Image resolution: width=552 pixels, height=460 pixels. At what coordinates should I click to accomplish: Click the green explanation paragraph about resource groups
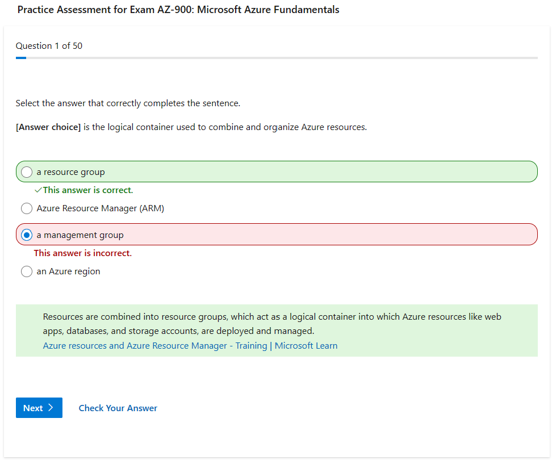click(272, 324)
